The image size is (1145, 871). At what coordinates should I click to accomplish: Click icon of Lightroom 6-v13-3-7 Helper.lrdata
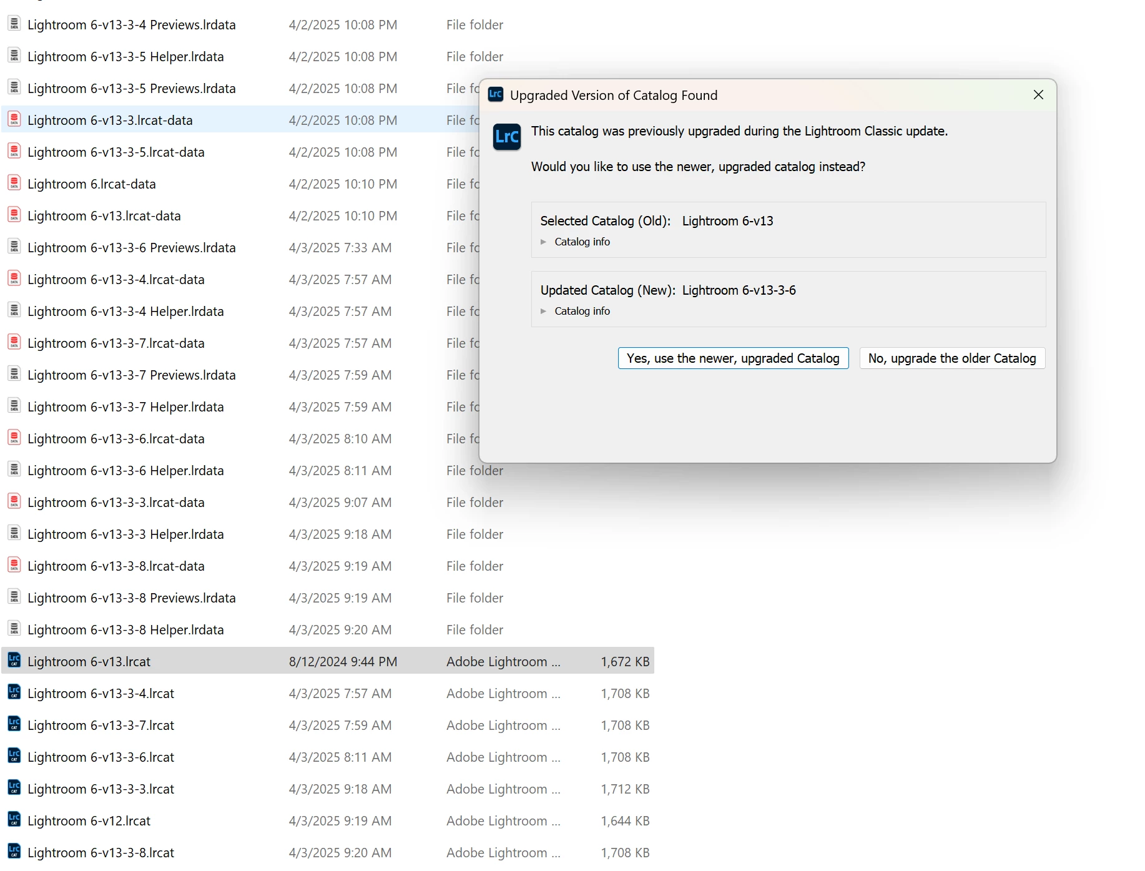tap(14, 406)
